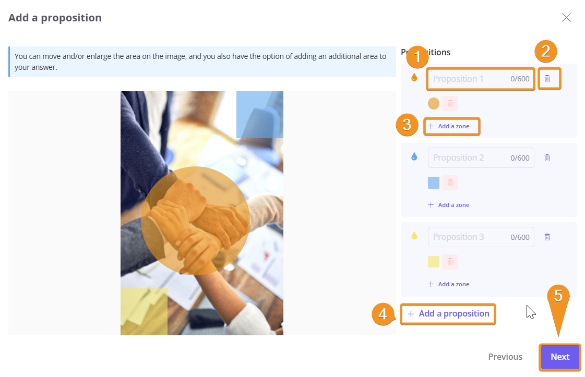Select the yellow square zone swatch
This screenshot has width=585, height=377.
pos(434,262)
